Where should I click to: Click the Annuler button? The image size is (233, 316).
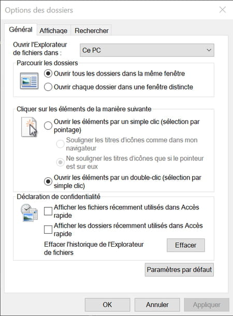157,305
